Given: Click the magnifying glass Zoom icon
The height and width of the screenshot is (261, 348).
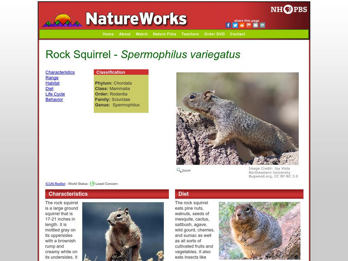Looking at the screenshot, I should pyautogui.click(x=179, y=170).
